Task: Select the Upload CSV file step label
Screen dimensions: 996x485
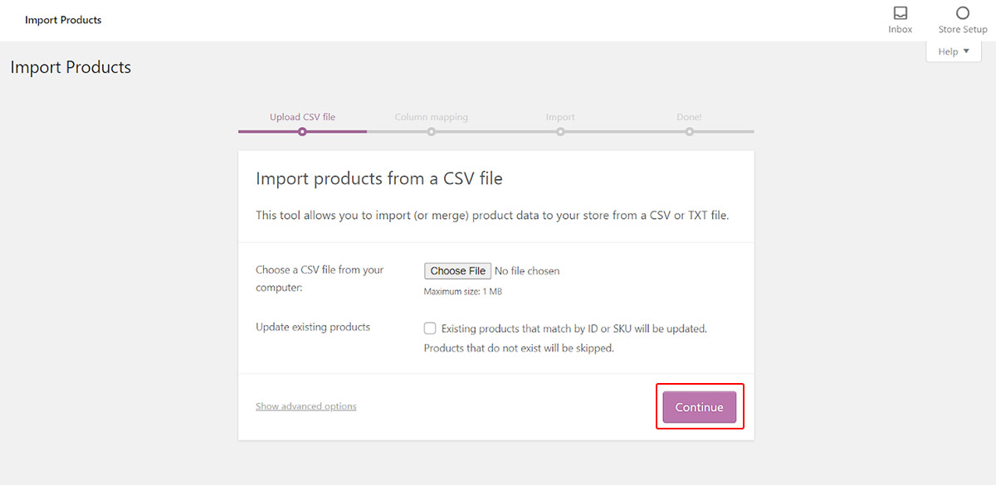Action: (302, 117)
